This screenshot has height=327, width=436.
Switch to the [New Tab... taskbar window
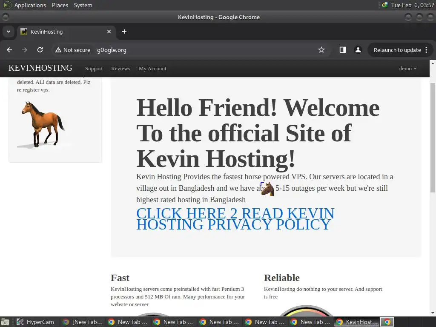tap(83, 322)
